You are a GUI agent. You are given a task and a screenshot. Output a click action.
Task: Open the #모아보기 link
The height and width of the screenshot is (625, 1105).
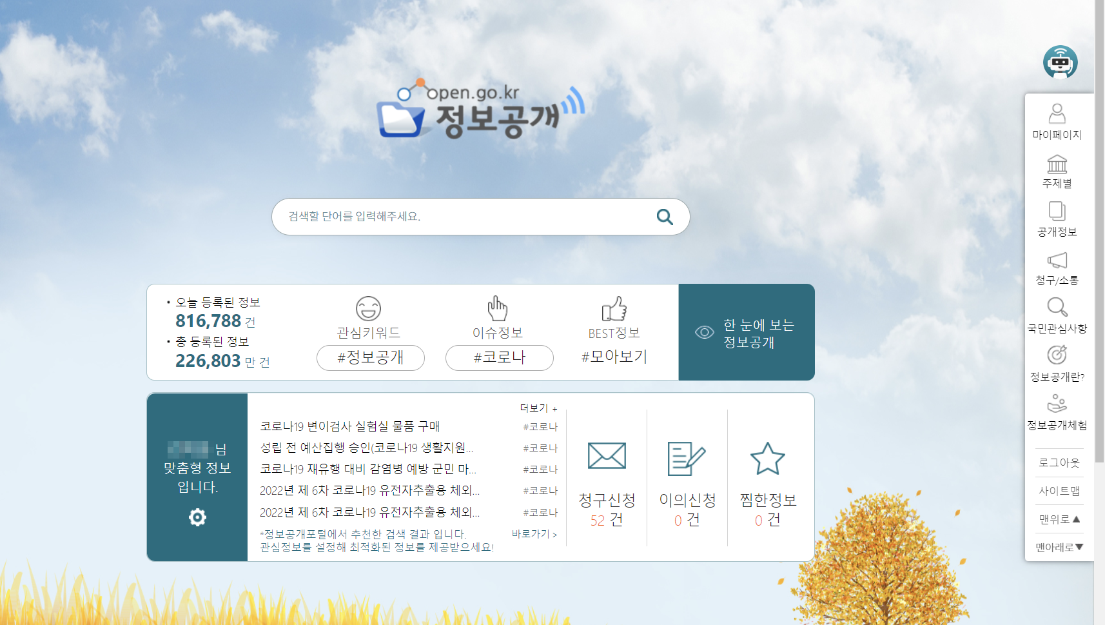coord(614,357)
